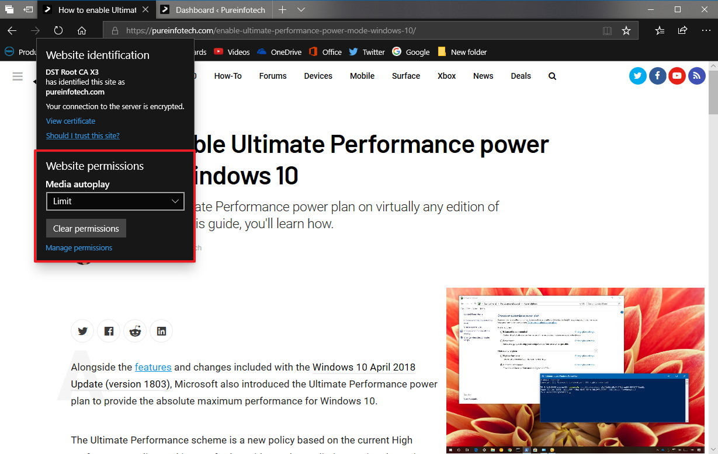The image size is (718, 454).
Task: Open the site hamburger menu
Action: point(18,76)
